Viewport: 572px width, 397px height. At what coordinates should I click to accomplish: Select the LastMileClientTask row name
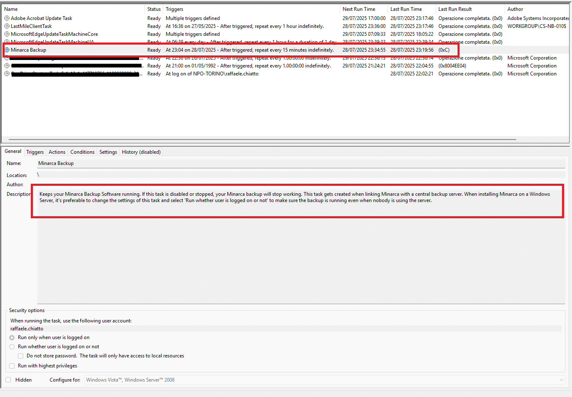click(x=31, y=26)
